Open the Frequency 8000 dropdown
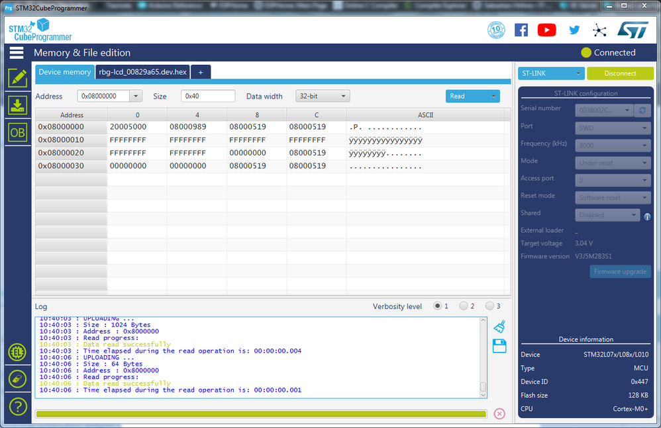The width and height of the screenshot is (661, 428). pos(613,145)
